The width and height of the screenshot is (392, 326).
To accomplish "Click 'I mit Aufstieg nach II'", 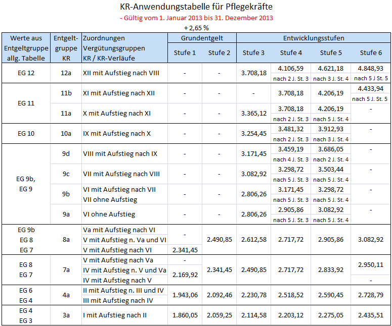I will 115,315.
